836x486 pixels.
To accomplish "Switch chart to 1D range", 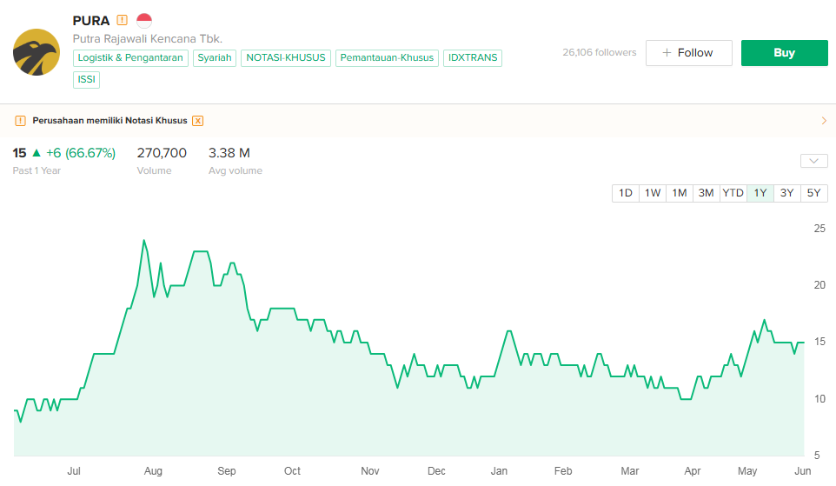I will (x=625, y=193).
